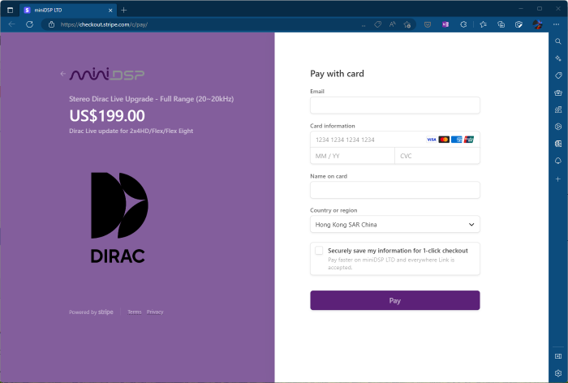This screenshot has height=383, width=568.
Task: Click the MM / YY expiry field
Action: (x=352, y=156)
